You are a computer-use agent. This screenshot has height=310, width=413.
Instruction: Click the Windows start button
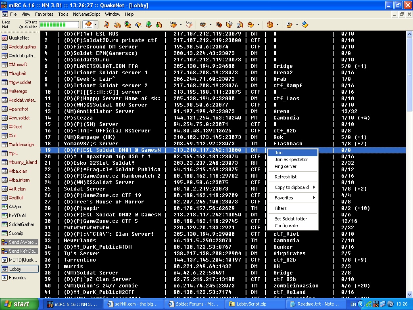19,304
